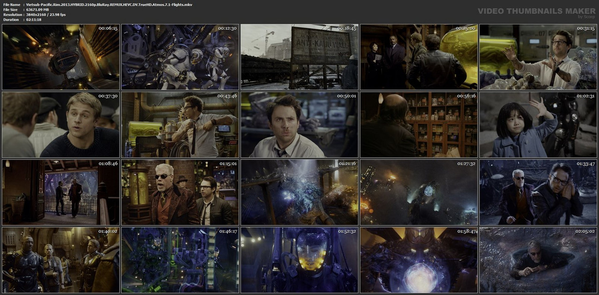Click the resolution text 3840x2160 / 23.98 fps
599x295 pixels.
point(46,14)
